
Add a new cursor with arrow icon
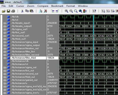pos(41,11)
